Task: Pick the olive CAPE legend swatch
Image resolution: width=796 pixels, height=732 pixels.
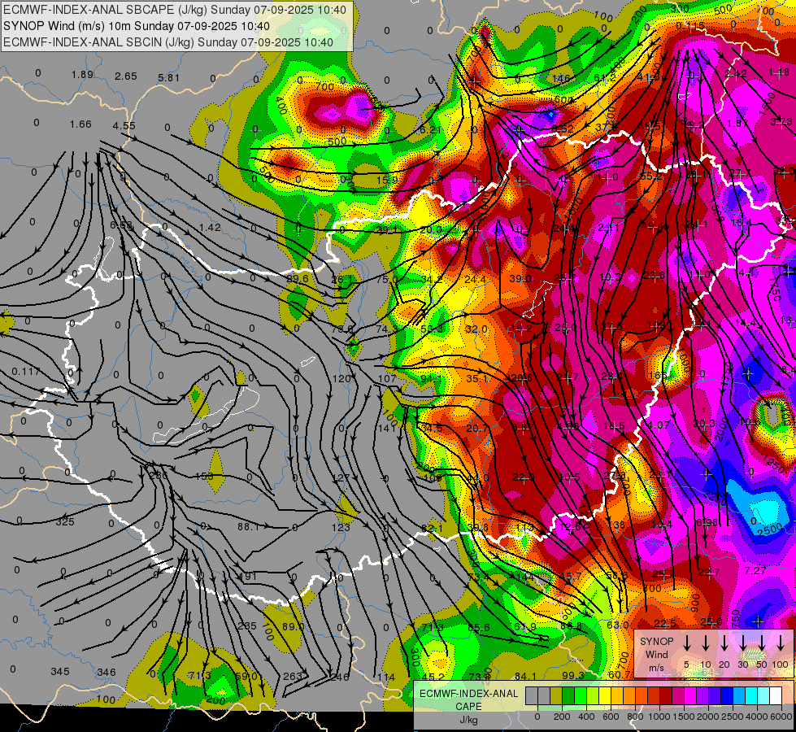Action: [x=556, y=696]
